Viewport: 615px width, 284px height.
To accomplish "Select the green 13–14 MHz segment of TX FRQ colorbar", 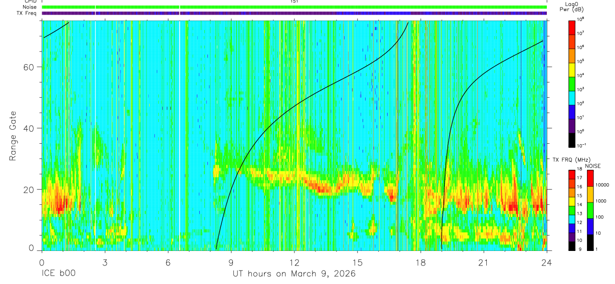I will point(572,210).
